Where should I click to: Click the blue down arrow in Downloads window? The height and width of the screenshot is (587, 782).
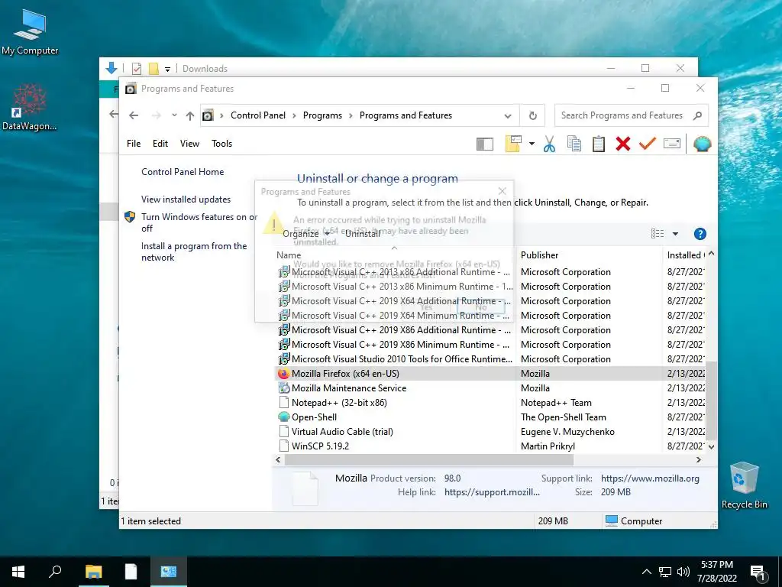click(111, 68)
